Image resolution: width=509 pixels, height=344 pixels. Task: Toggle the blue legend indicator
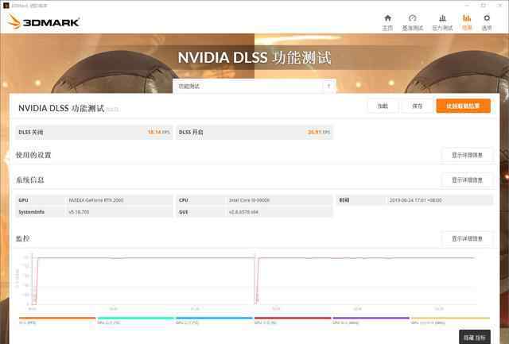(x=214, y=321)
